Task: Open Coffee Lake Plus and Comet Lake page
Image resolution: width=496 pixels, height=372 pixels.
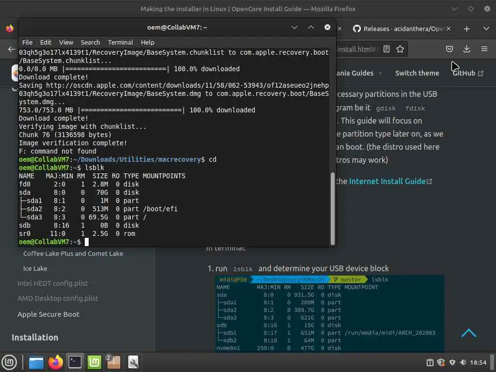Action: tap(73, 253)
